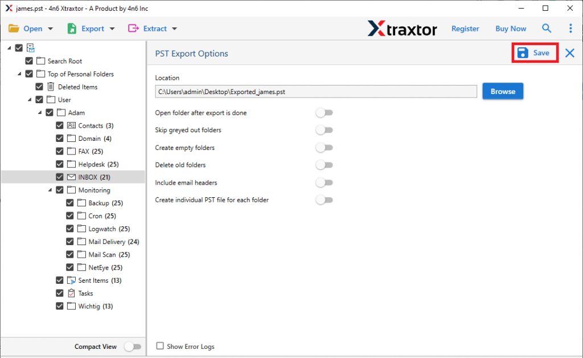583x358 pixels.
Task: Click the Location path input field
Action: [x=316, y=91]
